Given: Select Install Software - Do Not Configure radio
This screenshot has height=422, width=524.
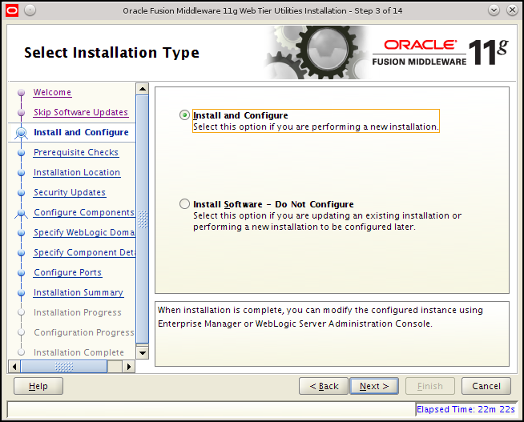Looking at the screenshot, I should coord(184,204).
